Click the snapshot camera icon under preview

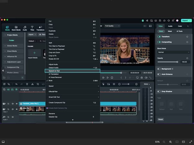click(142, 77)
